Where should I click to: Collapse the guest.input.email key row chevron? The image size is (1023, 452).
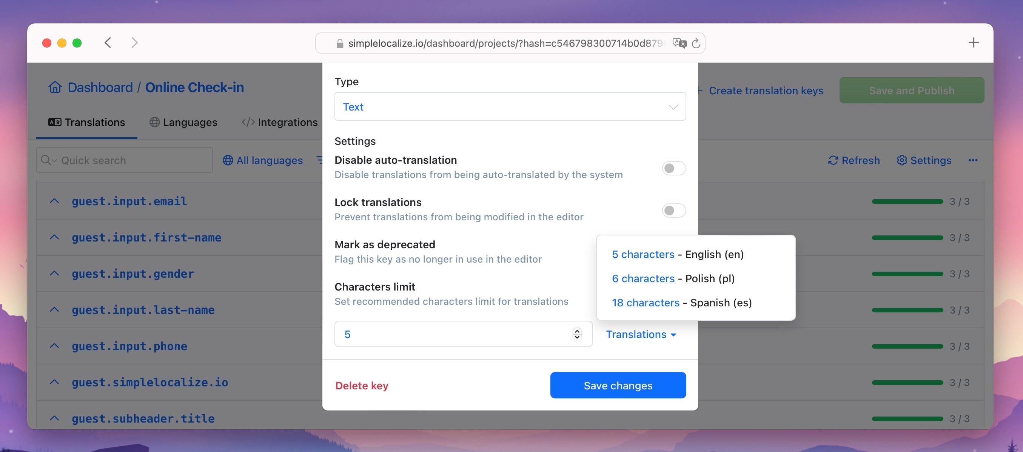click(54, 201)
